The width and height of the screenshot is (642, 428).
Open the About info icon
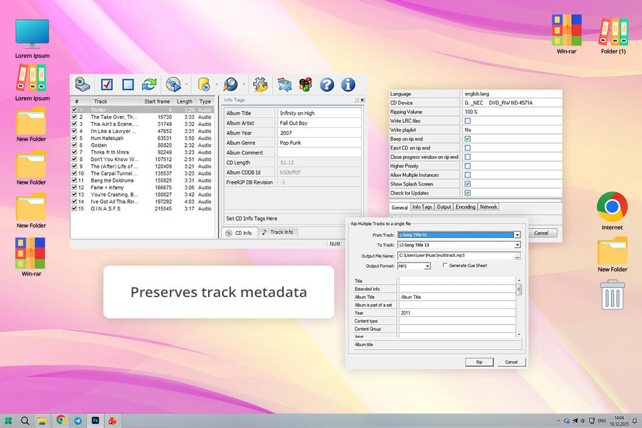348,85
